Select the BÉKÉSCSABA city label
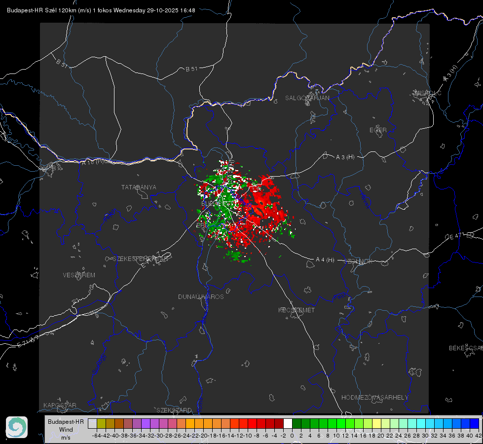Image resolution: width=483 pixels, height=444 pixels. point(465,348)
